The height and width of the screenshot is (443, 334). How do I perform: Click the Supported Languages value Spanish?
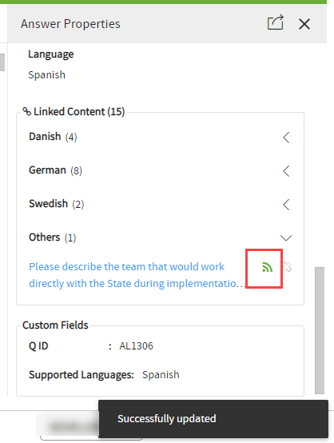(x=161, y=375)
